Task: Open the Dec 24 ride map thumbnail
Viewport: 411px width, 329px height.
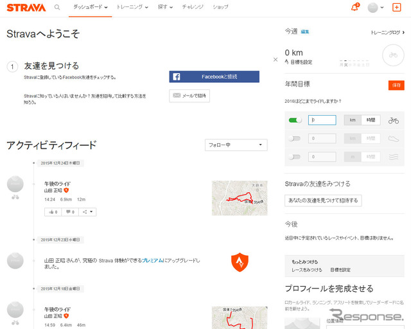Action: [240, 198]
